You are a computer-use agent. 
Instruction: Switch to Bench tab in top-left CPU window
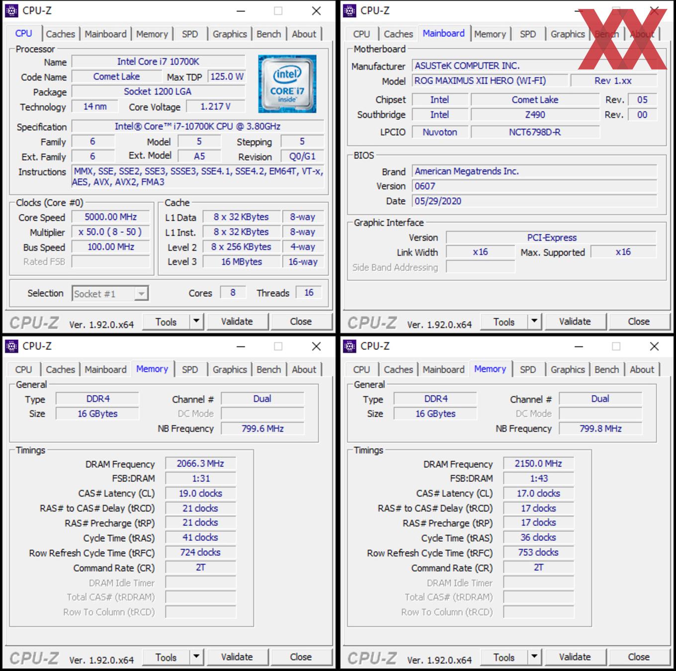(269, 34)
